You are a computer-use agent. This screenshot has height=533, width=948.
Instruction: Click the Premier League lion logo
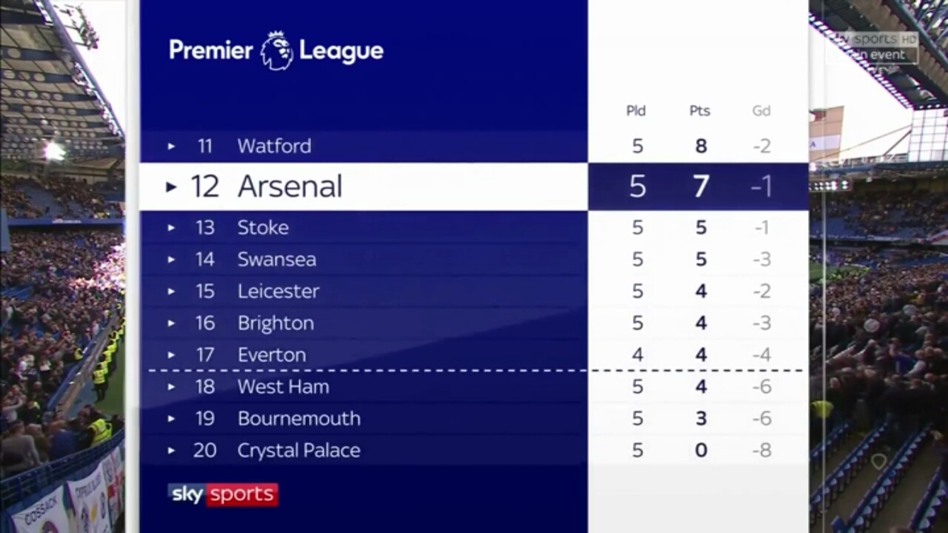277,50
